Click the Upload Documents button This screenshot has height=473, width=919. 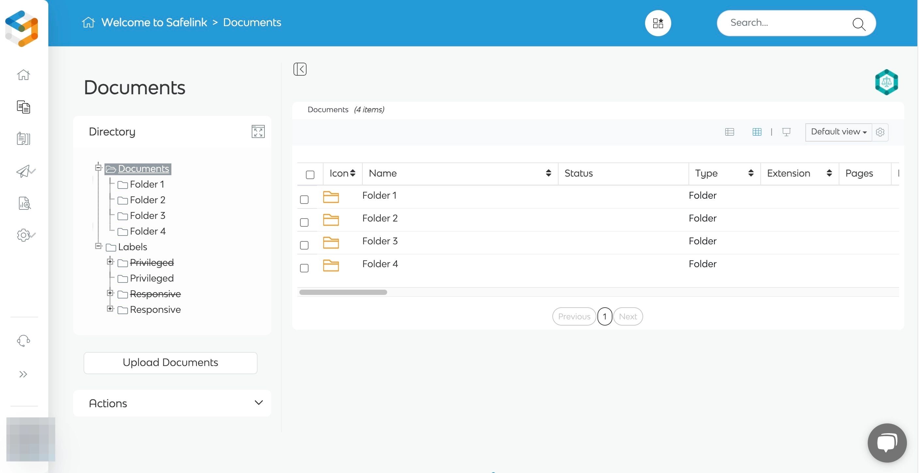pyautogui.click(x=170, y=362)
